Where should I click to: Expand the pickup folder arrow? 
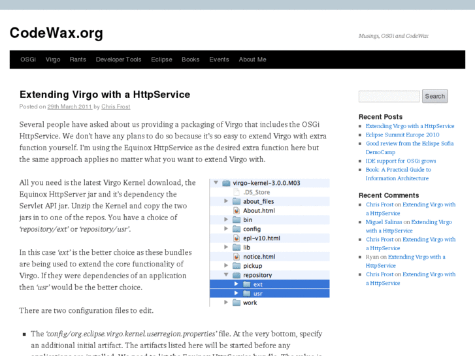click(226, 265)
